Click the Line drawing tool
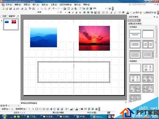The image size is (159, 119). tap(30, 109)
